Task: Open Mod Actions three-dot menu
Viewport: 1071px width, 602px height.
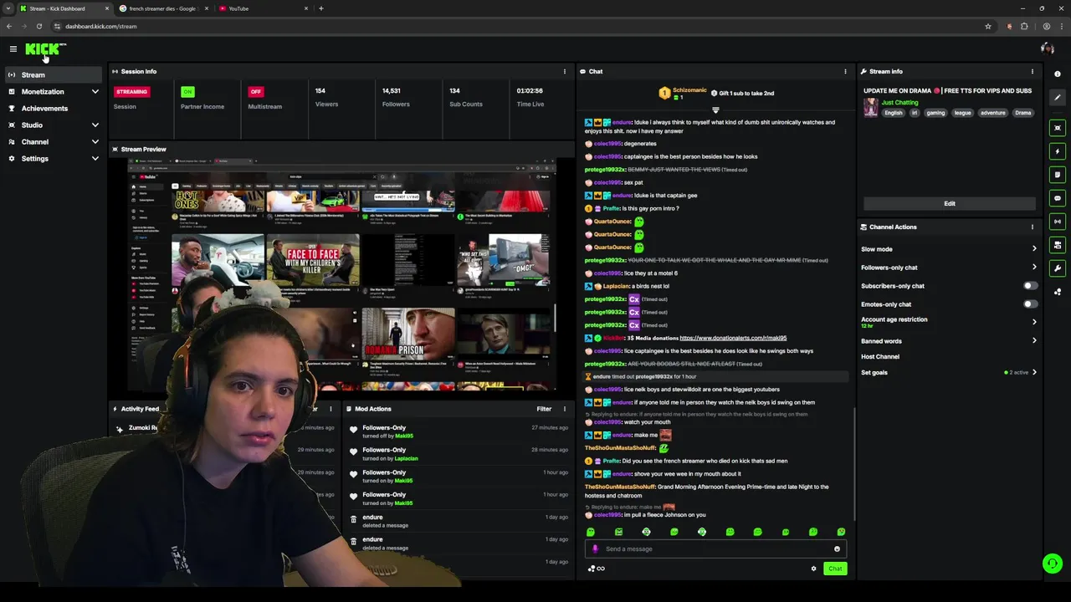Action: click(x=565, y=410)
